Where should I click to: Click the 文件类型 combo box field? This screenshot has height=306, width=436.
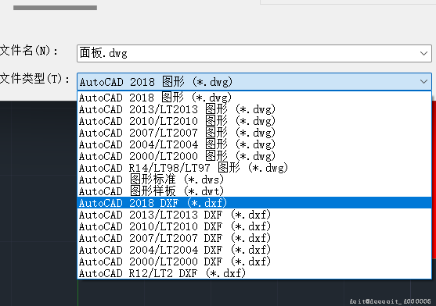[254, 81]
